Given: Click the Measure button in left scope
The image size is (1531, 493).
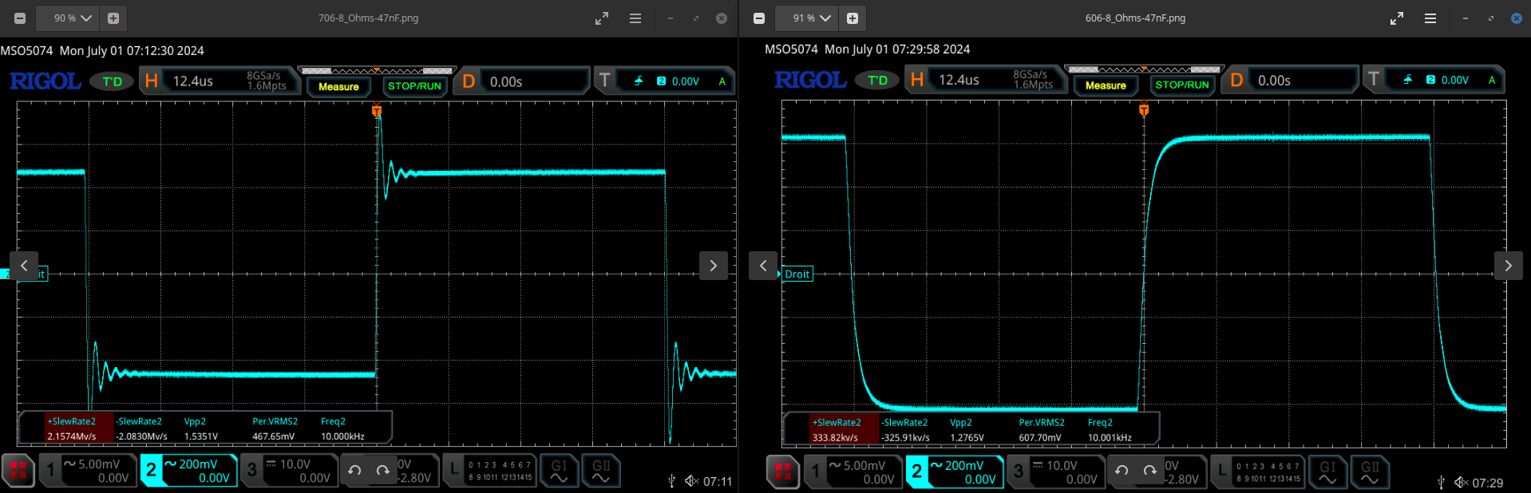Looking at the screenshot, I should click(338, 86).
